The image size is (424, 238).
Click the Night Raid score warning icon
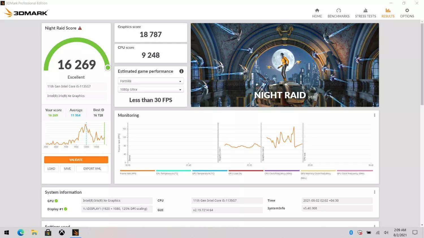coord(80,28)
